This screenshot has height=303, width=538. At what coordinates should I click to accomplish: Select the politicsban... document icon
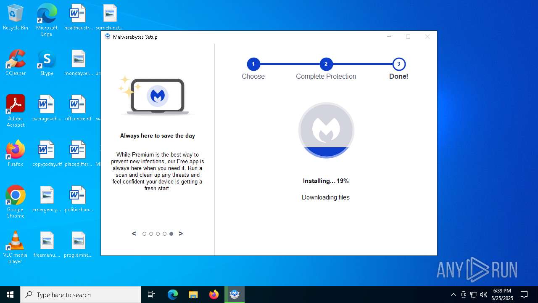[x=78, y=199]
